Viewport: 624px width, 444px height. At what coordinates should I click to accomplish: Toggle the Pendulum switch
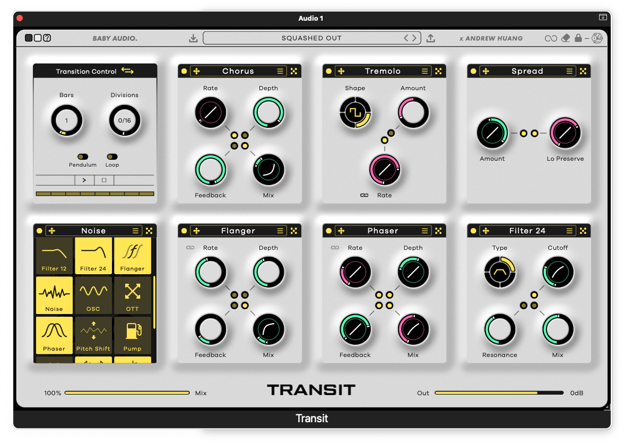click(83, 156)
